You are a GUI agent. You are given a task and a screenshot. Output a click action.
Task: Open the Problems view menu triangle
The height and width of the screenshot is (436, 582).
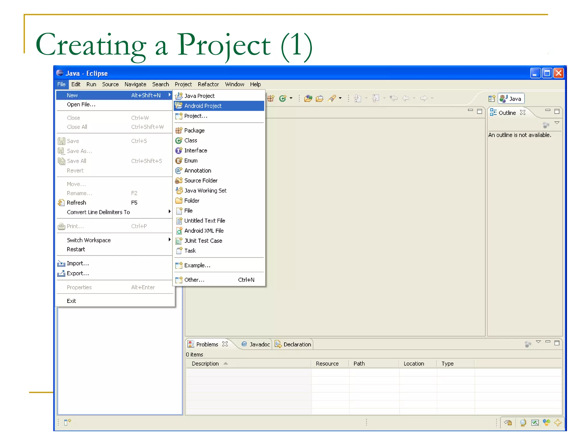[538, 342]
